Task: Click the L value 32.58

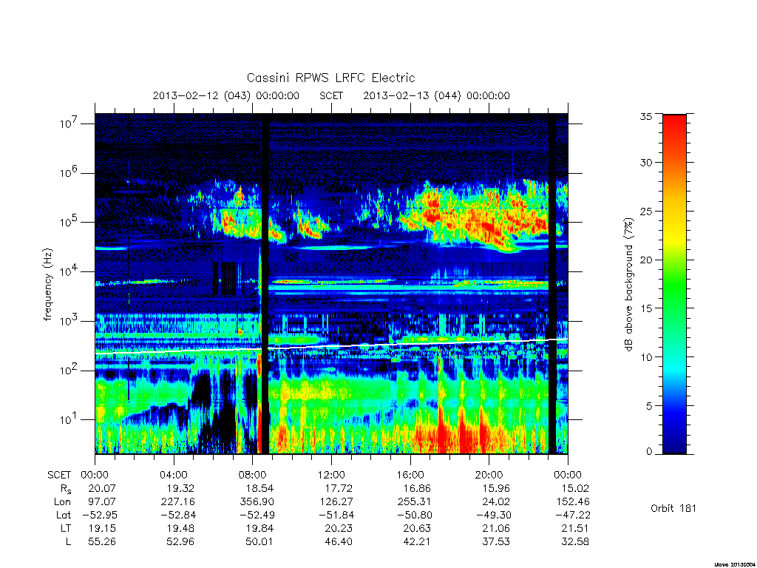Action: point(575,542)
